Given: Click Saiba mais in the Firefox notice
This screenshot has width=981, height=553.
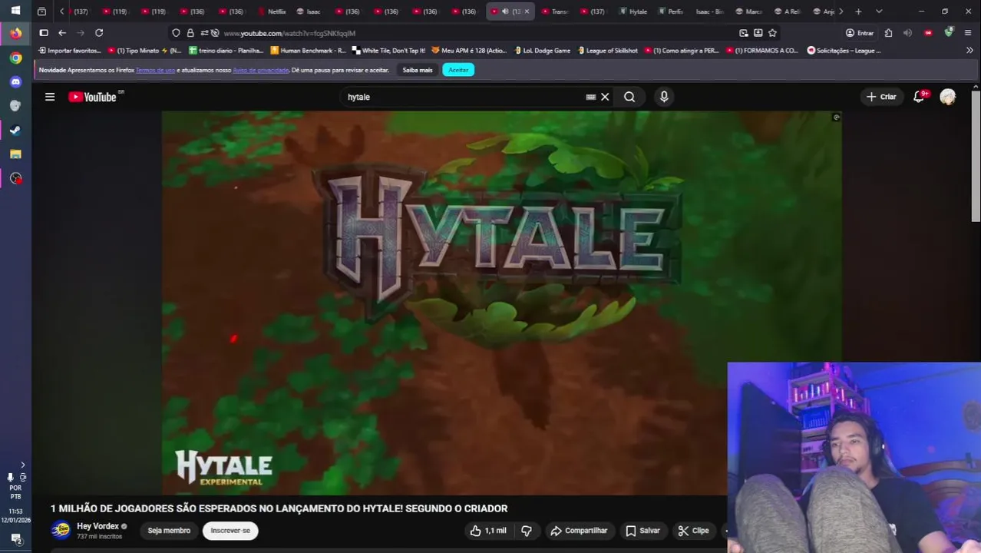Looking at the screenshot, I should 418,70.
